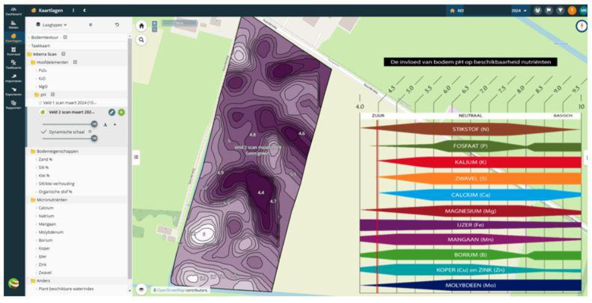Viewport: 592px width, 303px height.
Task: Toggle the Dynamische schaal checkmark
Action: (44, 132)
